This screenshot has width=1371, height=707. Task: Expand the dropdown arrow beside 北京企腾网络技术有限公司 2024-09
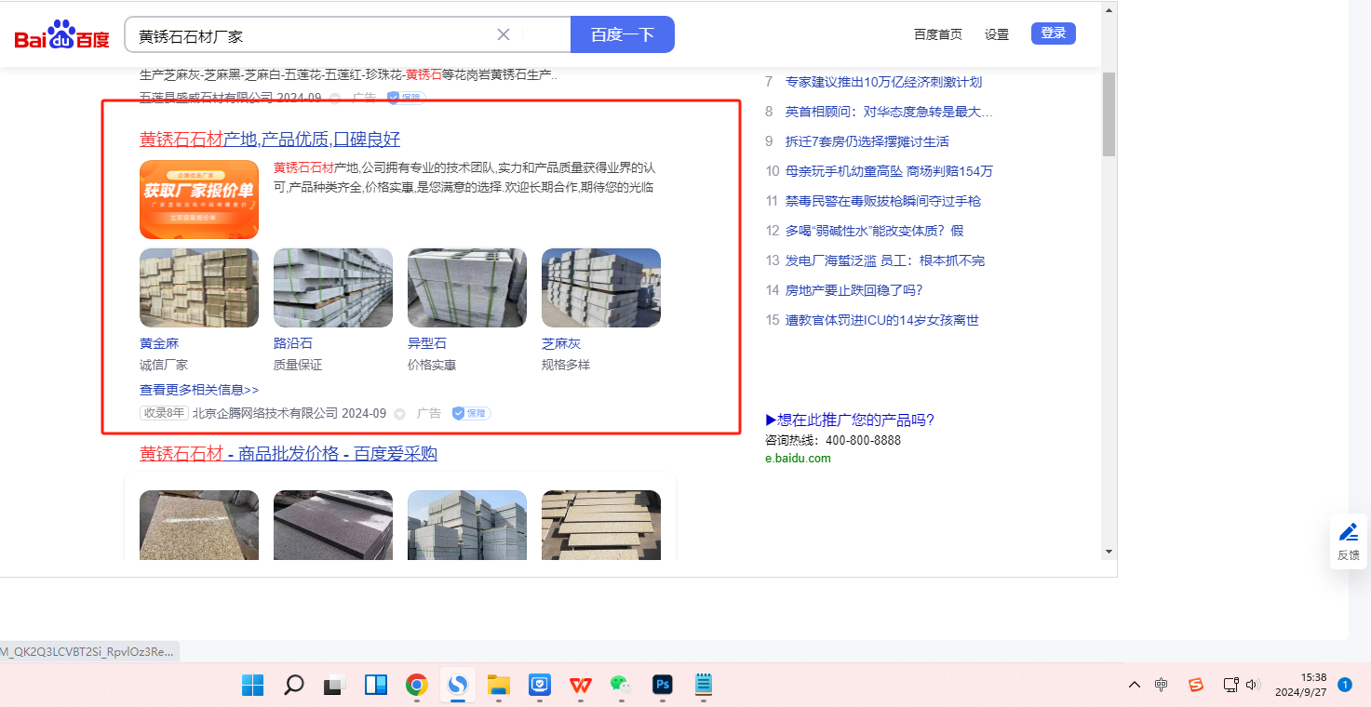pos(400,414)
